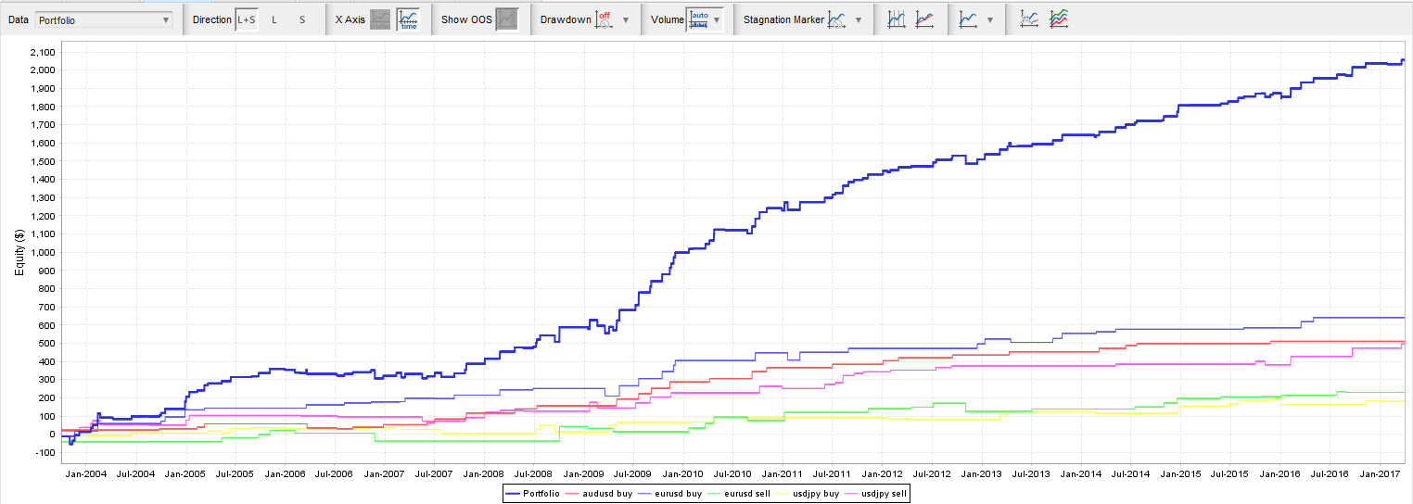
Task: Set X Axis to trades mode
Action: pos(380,19)
